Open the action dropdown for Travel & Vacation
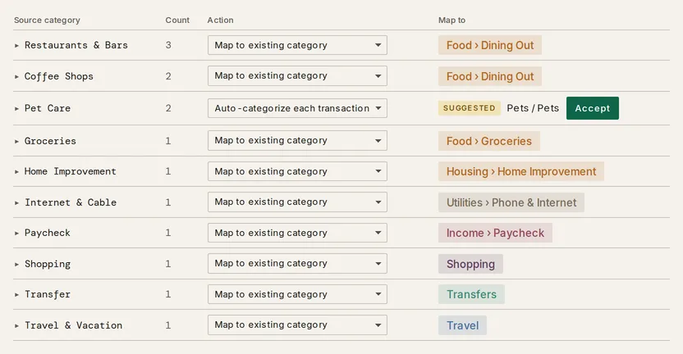The height and width of the screenshot is (354, 683). tap(297, 324)
